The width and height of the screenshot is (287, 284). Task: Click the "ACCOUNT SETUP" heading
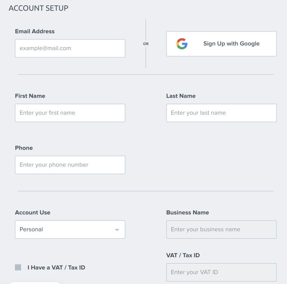coord(38,8)
